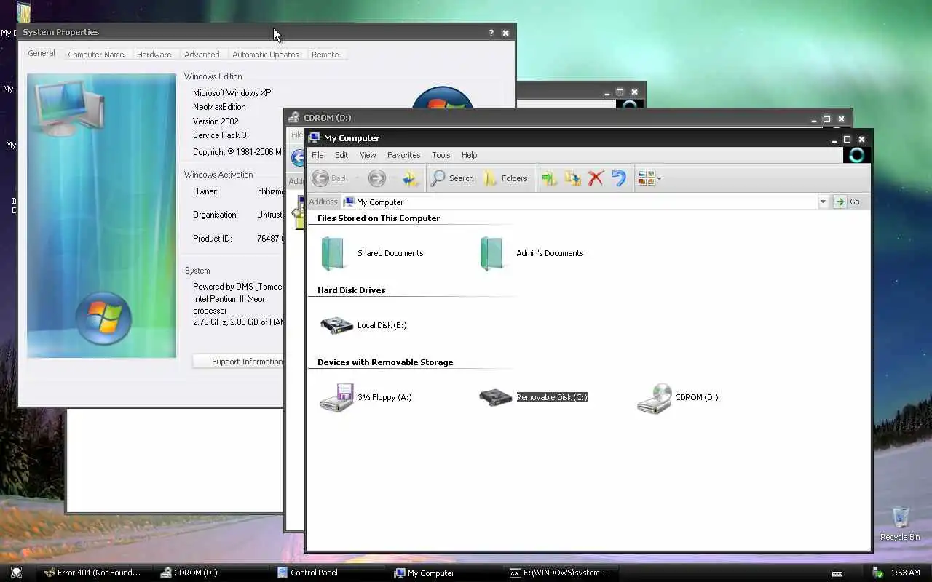This screenshot has width=932, height=582.
Task: Click the Start button on taskbar
Action: click(x=16, y=573)
